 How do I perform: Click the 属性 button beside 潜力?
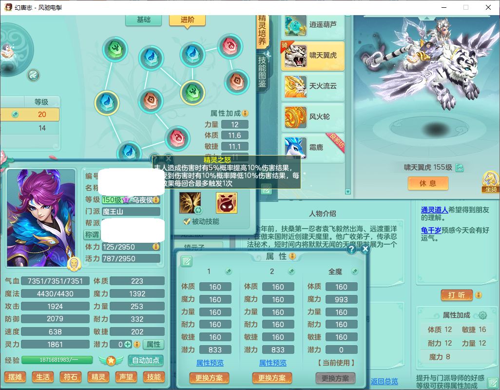[154, 344]
